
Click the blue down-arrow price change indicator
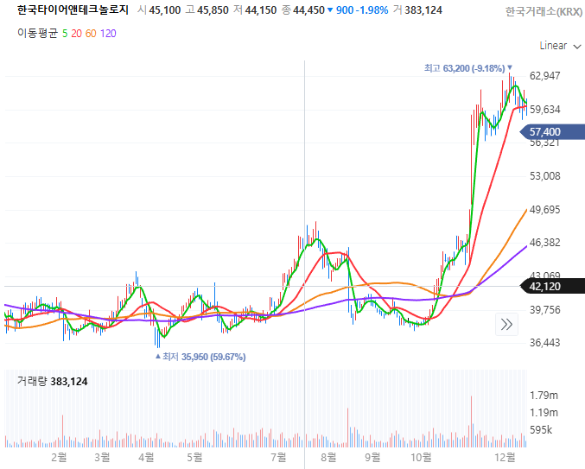(x=331, y=10)
